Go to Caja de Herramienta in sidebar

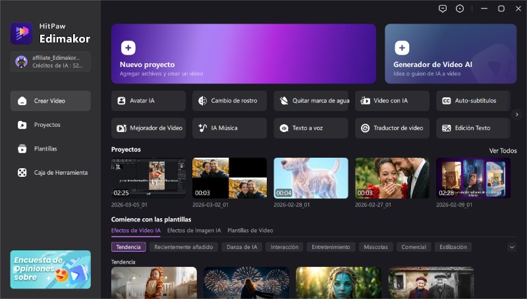coord(51,173)
